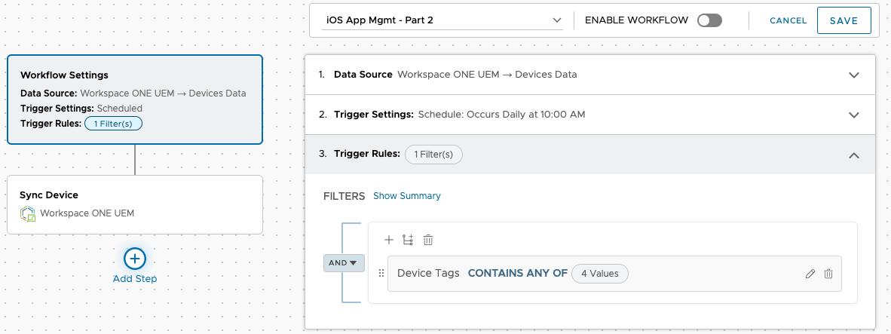The image size is (891, 334).
Task: Select the Sync Device step card
Action: click(135, 204)
